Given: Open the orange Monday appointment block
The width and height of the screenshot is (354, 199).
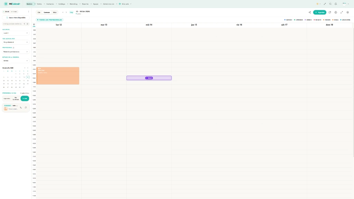Looking at the screenshot, I should [58, 76].
